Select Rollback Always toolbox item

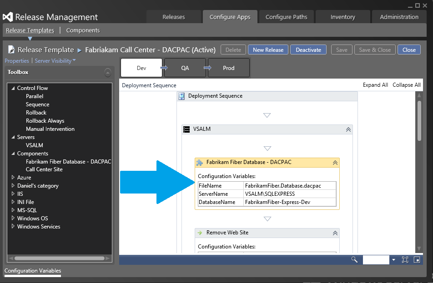(x=45, y=121)
